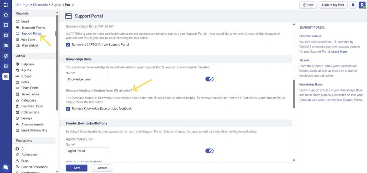Toggle Agent Portal link visibility switch
This screenshot has height=173, width=367.
pyautogui.click(x=209, y=151)
